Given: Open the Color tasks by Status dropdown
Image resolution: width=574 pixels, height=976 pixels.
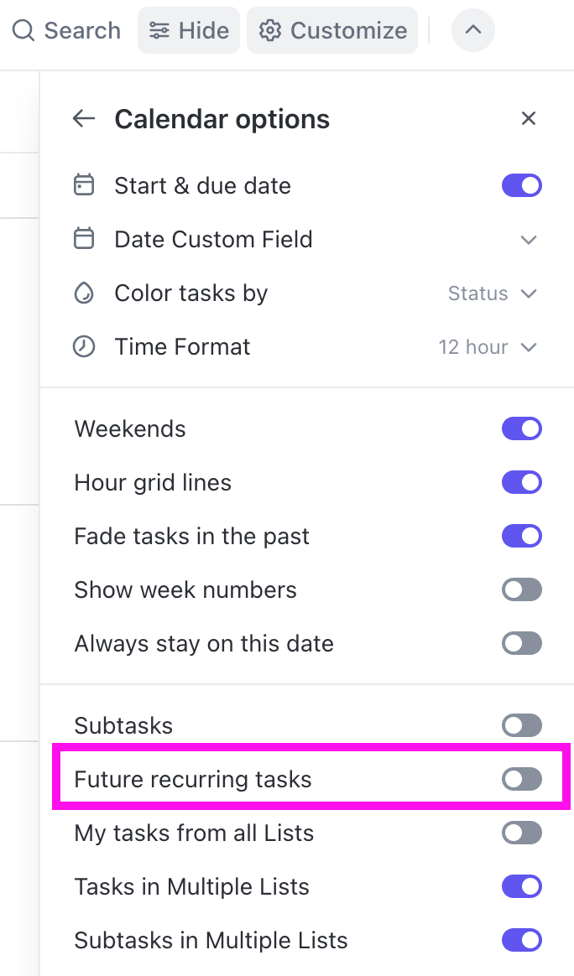Looking at the screenshot, I should [493, 293].
